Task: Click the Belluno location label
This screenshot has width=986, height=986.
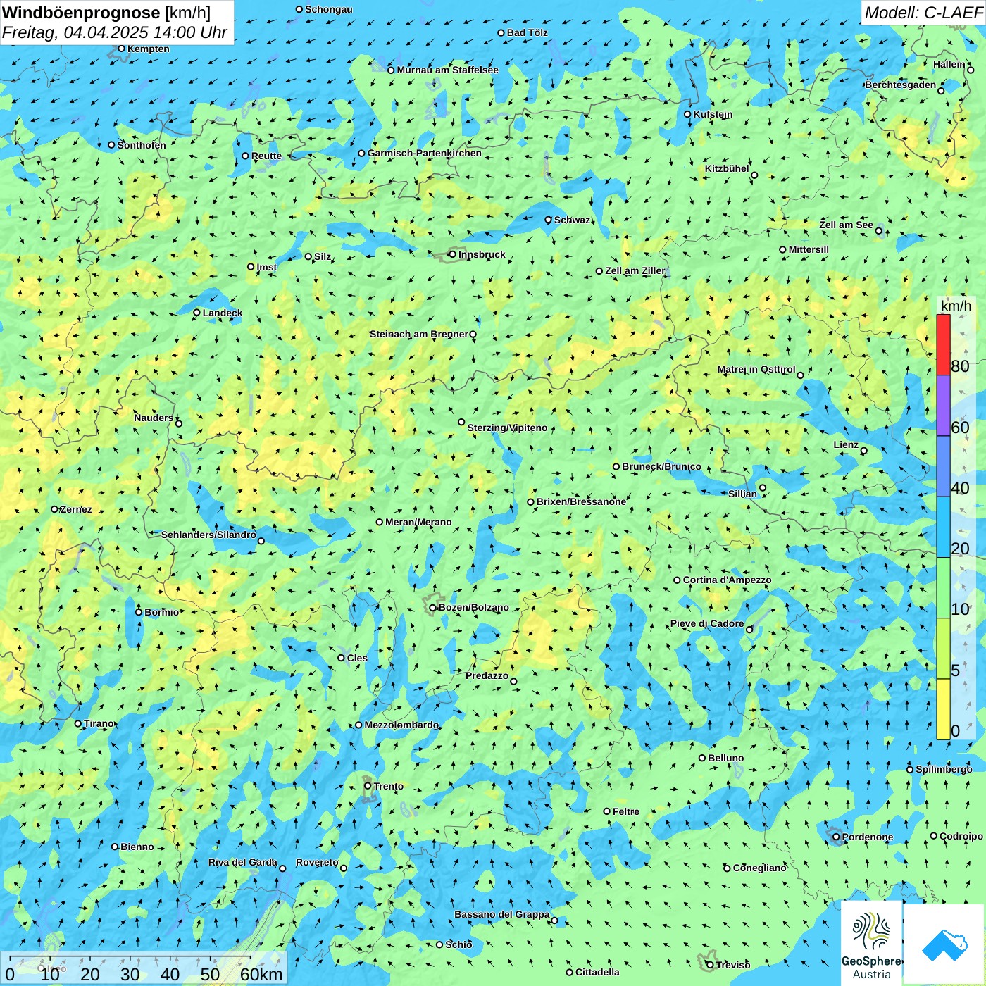Action: [725, 758]
